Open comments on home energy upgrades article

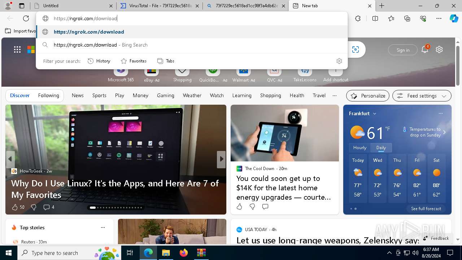tap(265, 207)
